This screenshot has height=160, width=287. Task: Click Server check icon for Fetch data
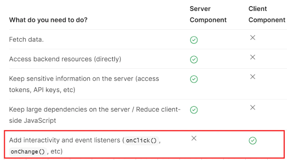[x=194, y=40]
